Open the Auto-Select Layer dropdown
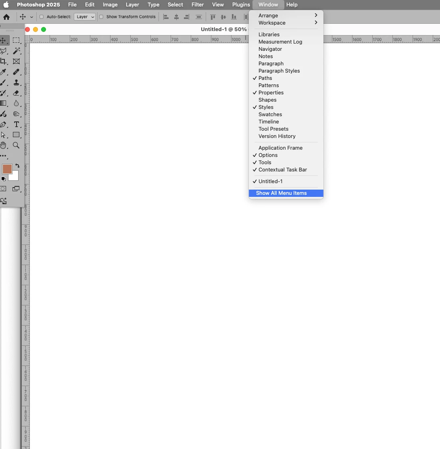 click(x=85, y=17)
